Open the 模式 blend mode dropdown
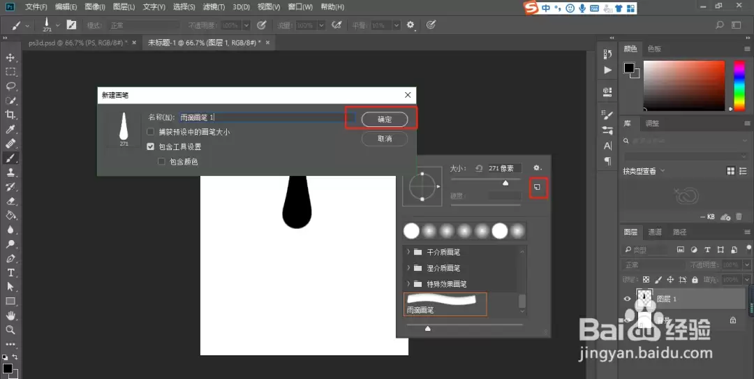This screenshot has width=754, height=379. click(x=144, y=25)
